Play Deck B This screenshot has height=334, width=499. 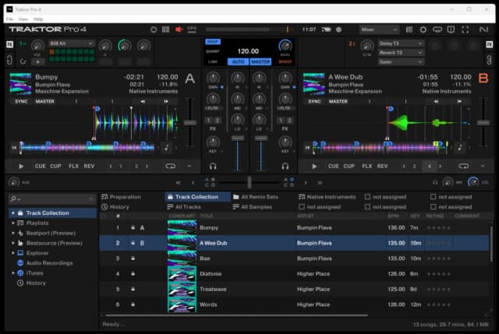tap(314, 166)
